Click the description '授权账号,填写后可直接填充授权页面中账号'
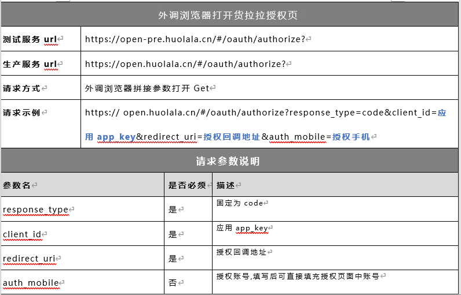 (x=298, y=277)
